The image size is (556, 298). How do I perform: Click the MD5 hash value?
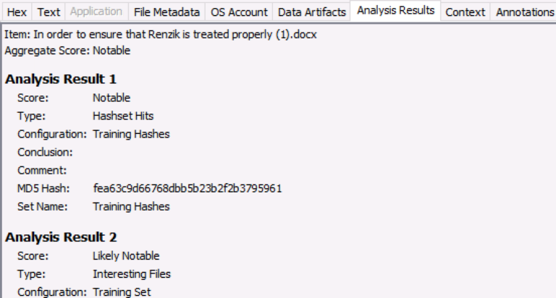[x=187, y=189]
